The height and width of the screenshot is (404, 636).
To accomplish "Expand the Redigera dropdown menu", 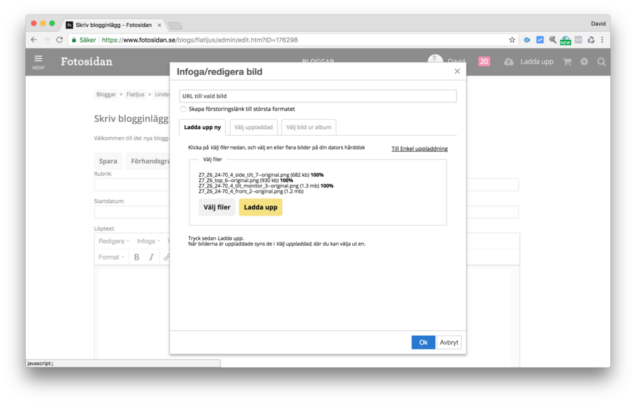I will click(114, 241).
